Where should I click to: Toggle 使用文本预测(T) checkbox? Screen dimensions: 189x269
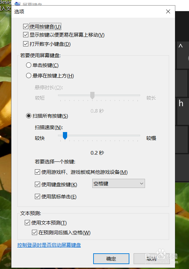27,223
